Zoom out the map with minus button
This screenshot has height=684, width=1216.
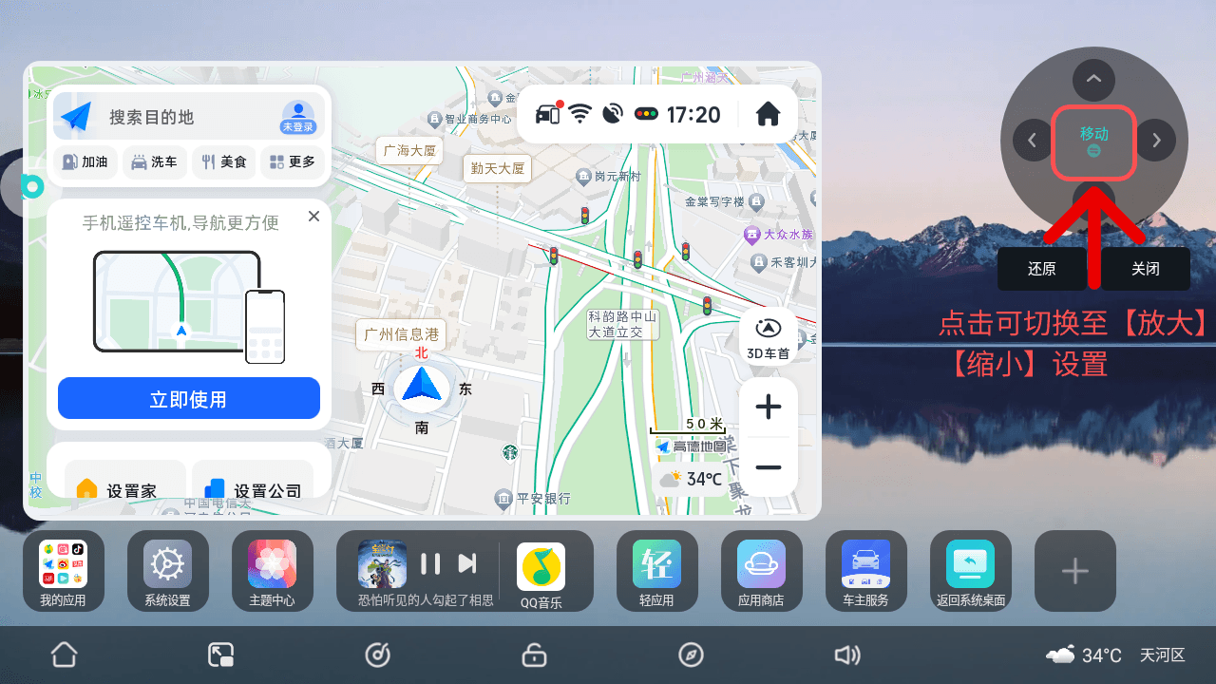click(x=768, y=467)
